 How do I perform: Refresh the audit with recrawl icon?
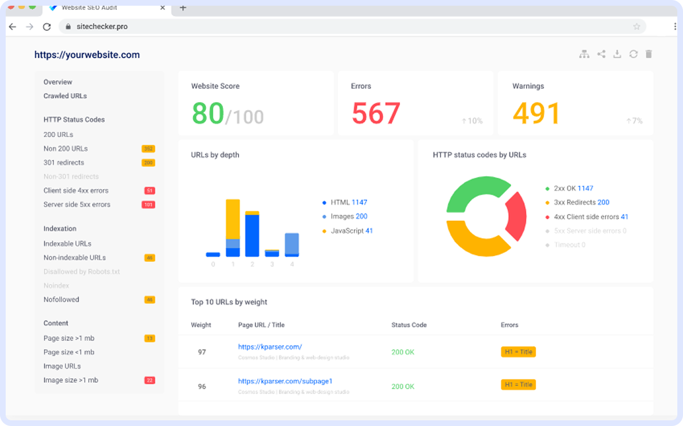(x=633, y=54)
